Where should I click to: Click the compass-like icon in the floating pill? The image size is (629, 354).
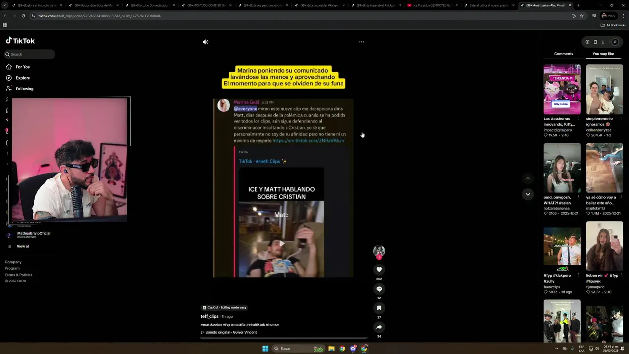(x=587, y=42)
